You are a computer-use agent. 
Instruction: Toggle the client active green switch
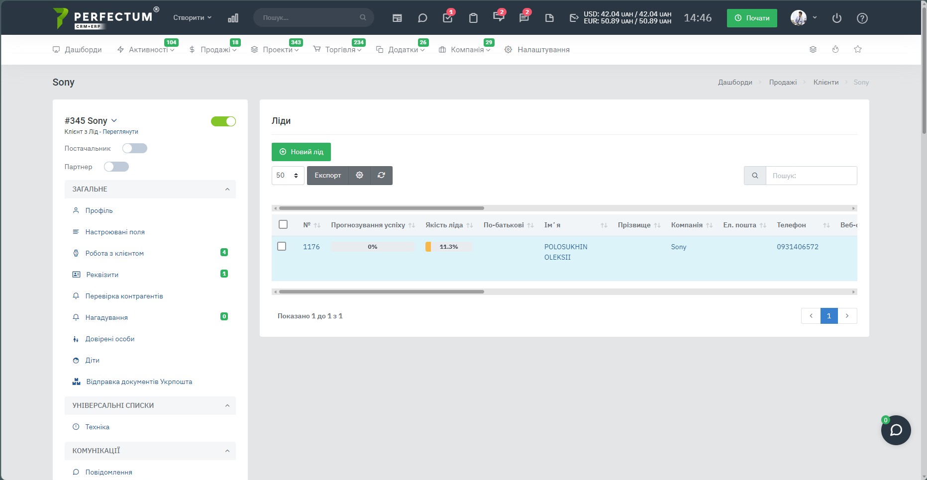click(x=223, y=121)
